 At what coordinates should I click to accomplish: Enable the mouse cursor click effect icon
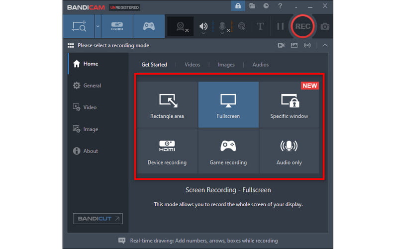[x=242, y=27]
